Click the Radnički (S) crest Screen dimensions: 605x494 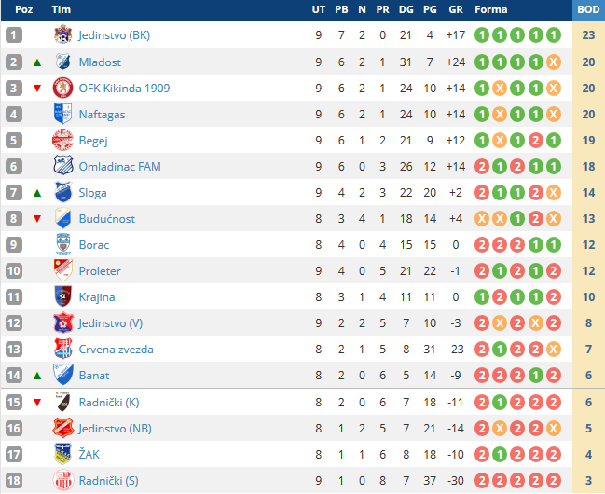[x=62, y=480]
